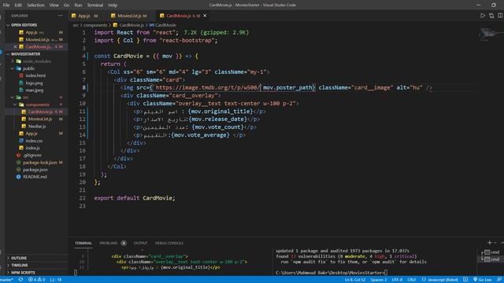Click the components breadcrumb segment
This screenshot has height=283, width=504.
[95, 25]
